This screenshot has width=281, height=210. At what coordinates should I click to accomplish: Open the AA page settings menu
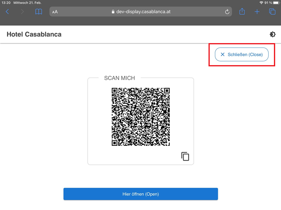55,12
